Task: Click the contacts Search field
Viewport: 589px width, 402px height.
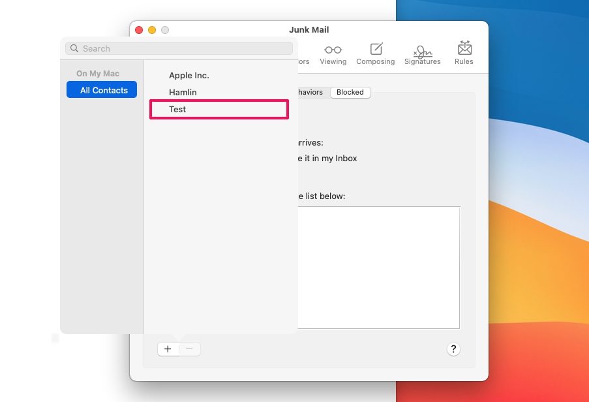Action: (x=183, y=49)
